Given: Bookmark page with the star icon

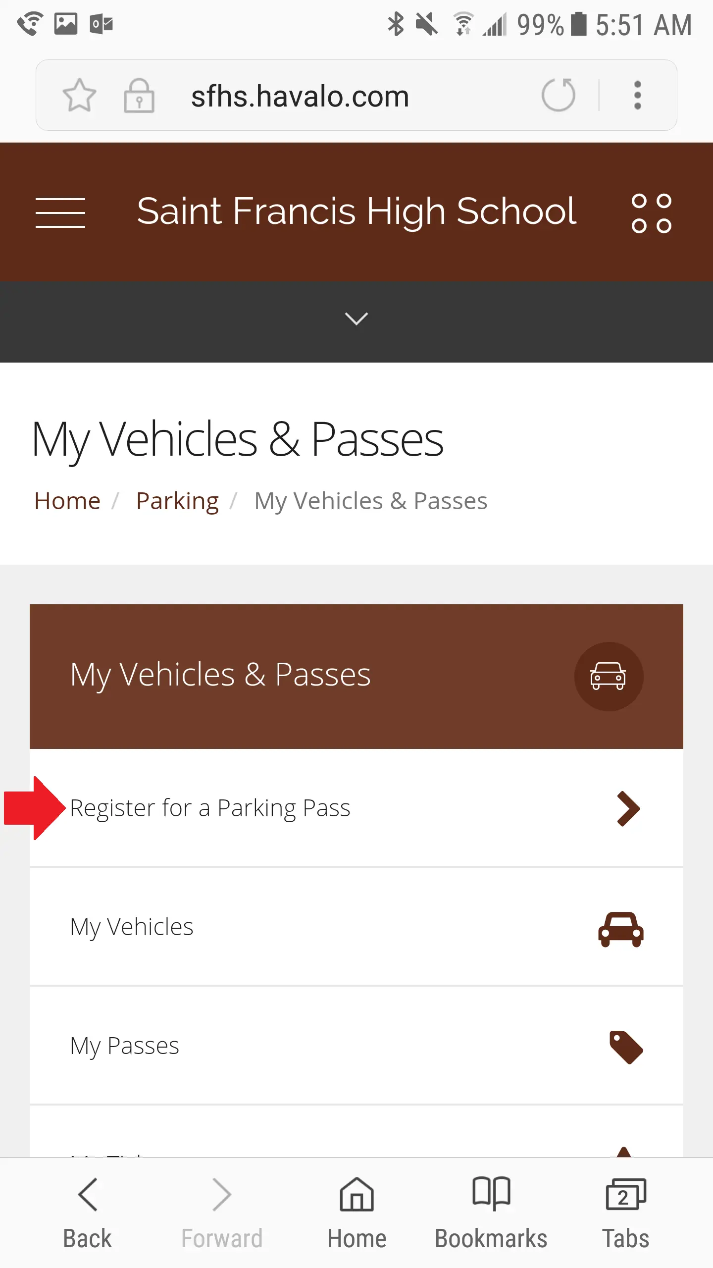Looking at the screenshot, I should pos(79,95).
